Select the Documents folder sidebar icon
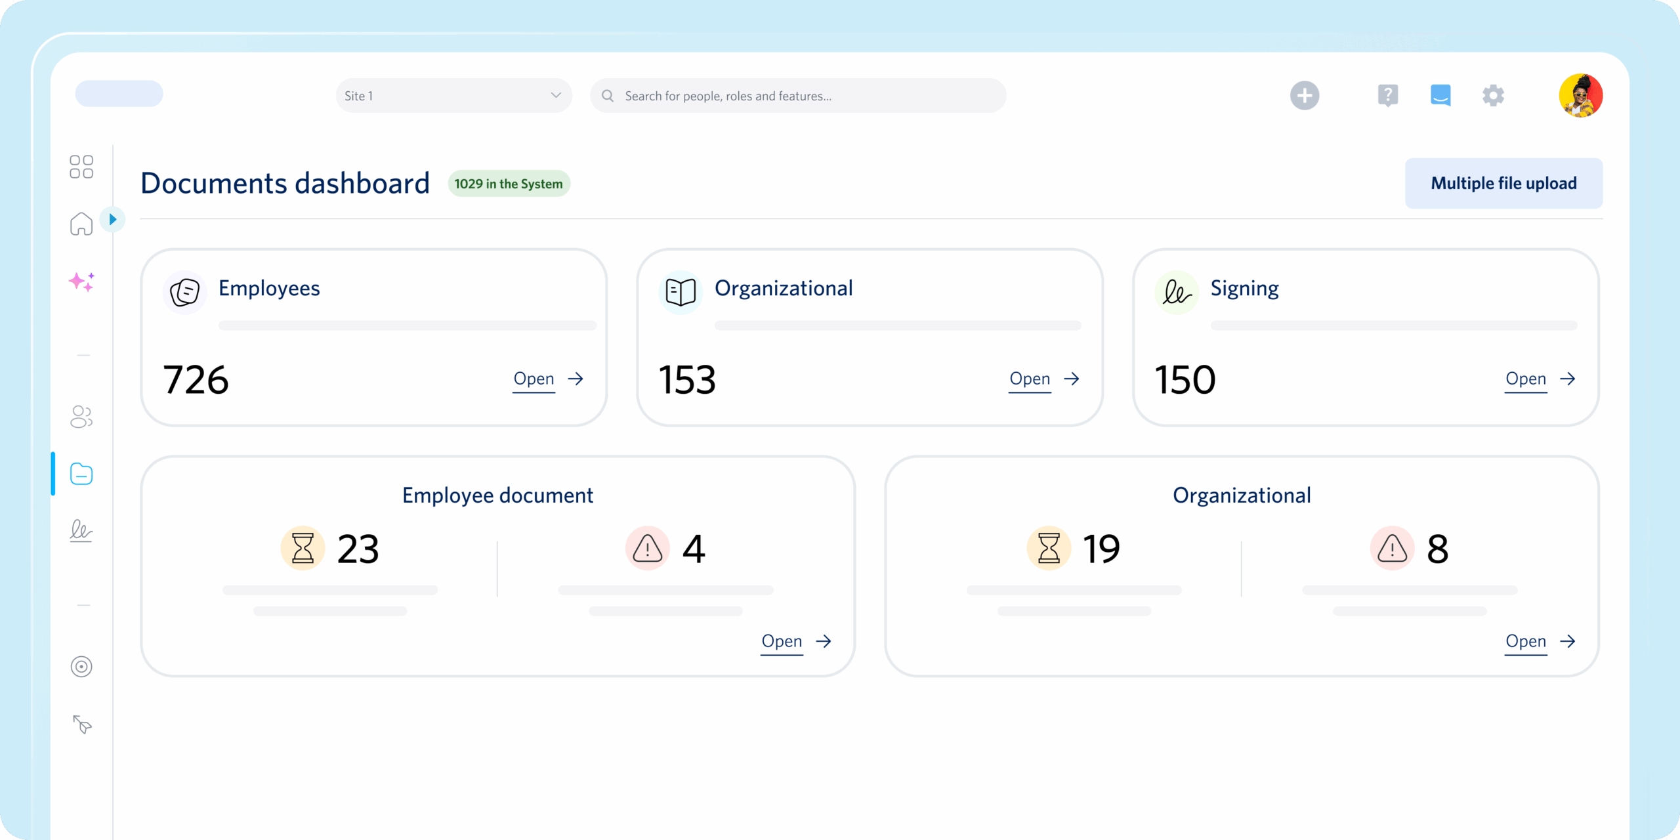This screenshot has height=840, width=1680. point(81,474)
